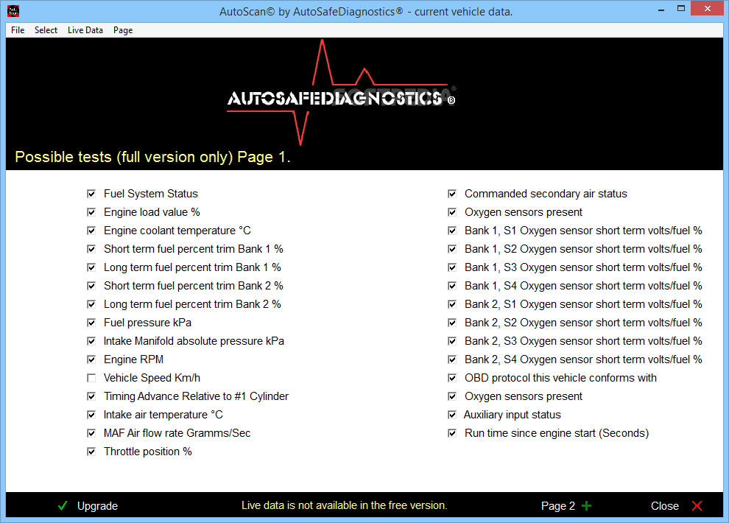Click the AutoScan app icon in title bar
Viewport: 729px width, 523px height.
click(x=13, y=10)
